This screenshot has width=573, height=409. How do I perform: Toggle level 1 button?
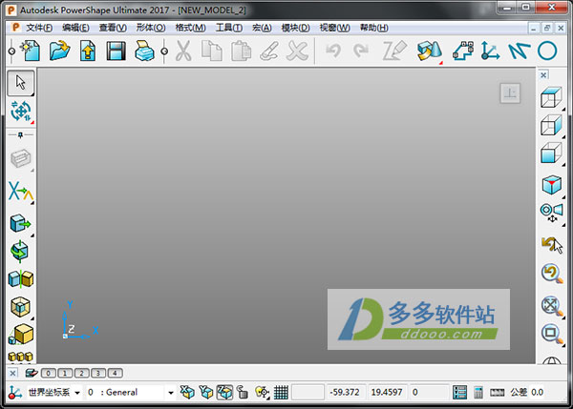click(65, 373)
